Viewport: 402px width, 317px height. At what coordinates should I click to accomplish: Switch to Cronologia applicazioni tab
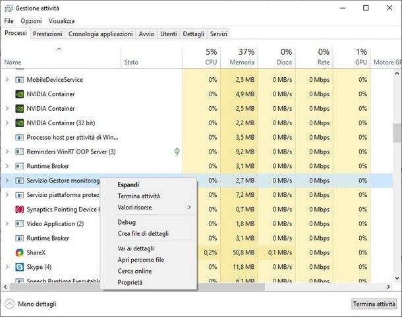(x=100, y=34)
